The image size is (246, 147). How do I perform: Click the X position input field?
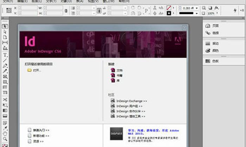(x=29, y=8)
